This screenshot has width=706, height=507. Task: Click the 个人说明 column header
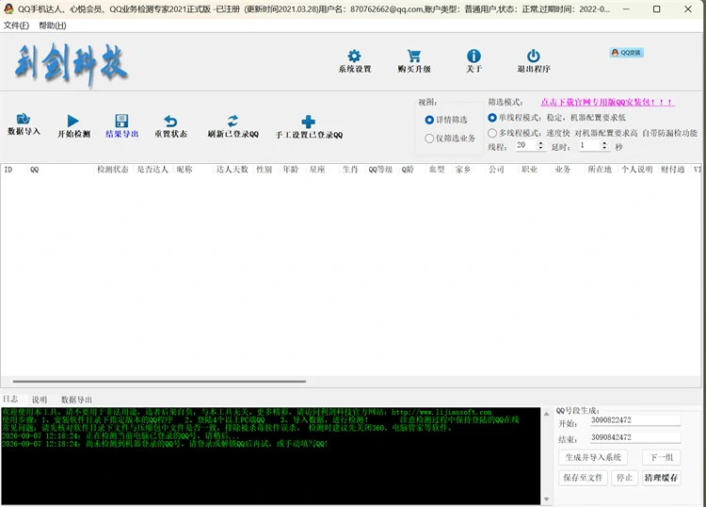(x=636, y=170)
